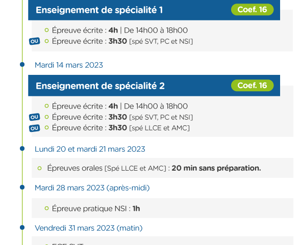300x245 pixels.
Task: Open the Mardi 28 mars 2023 (après-midi) heading
Action: (x=92, y=188)
